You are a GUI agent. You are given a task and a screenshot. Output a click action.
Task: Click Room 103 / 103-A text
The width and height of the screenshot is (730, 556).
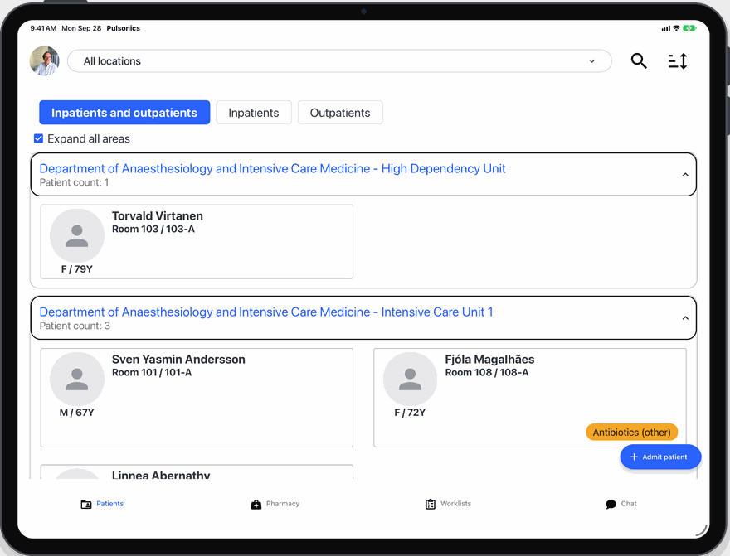pyautogui.click(x=153, y=230)
